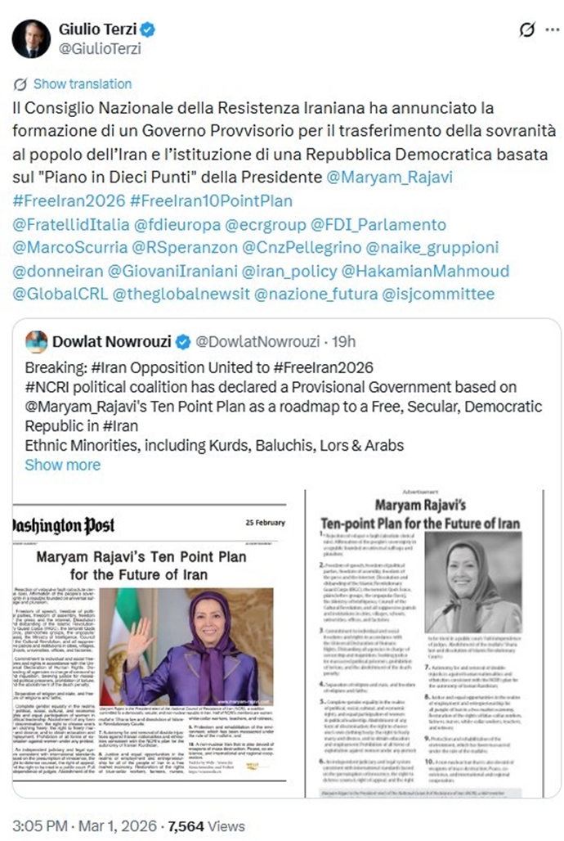Open the @ecrgroup mention
This screenshot has width=564, height=841.
tap(266, 224)
